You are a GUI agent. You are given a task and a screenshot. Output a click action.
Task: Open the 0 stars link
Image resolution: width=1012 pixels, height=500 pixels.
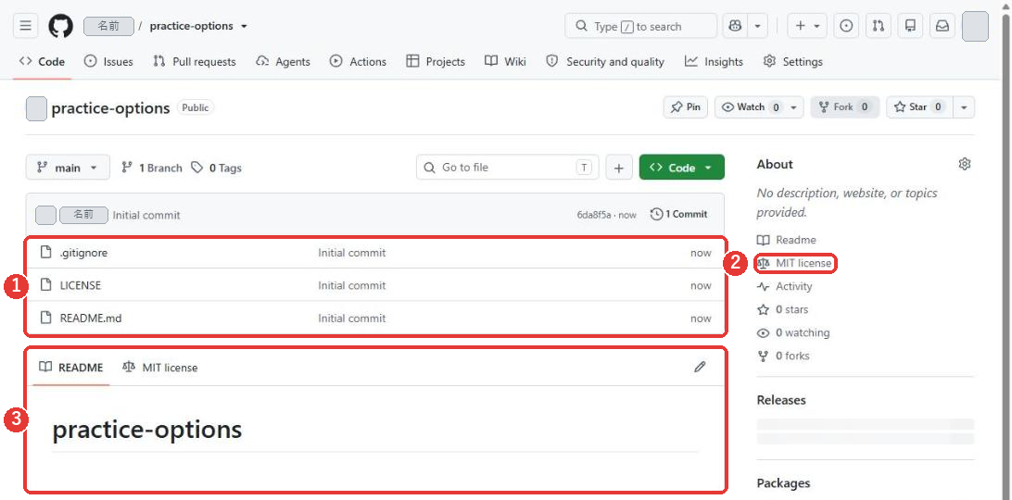coord(783,309)
